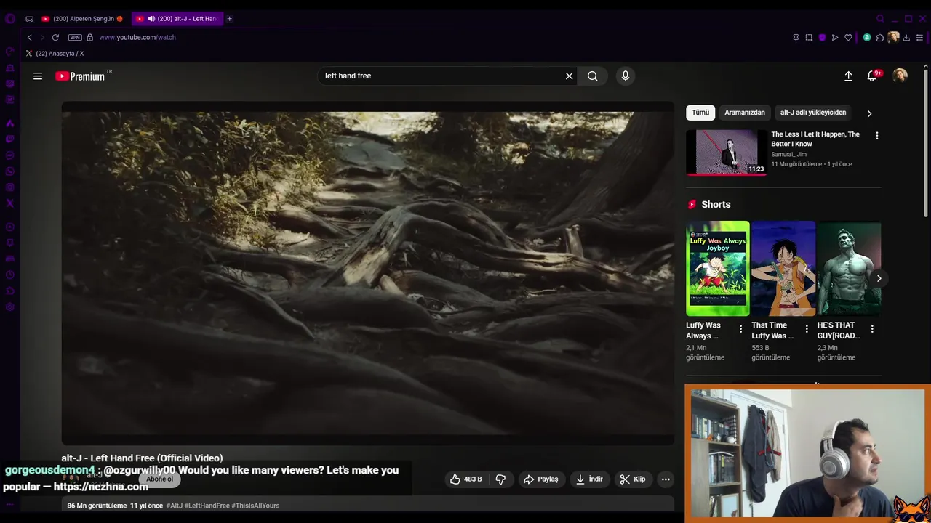Open options for Luffy Was Always short

740,329
